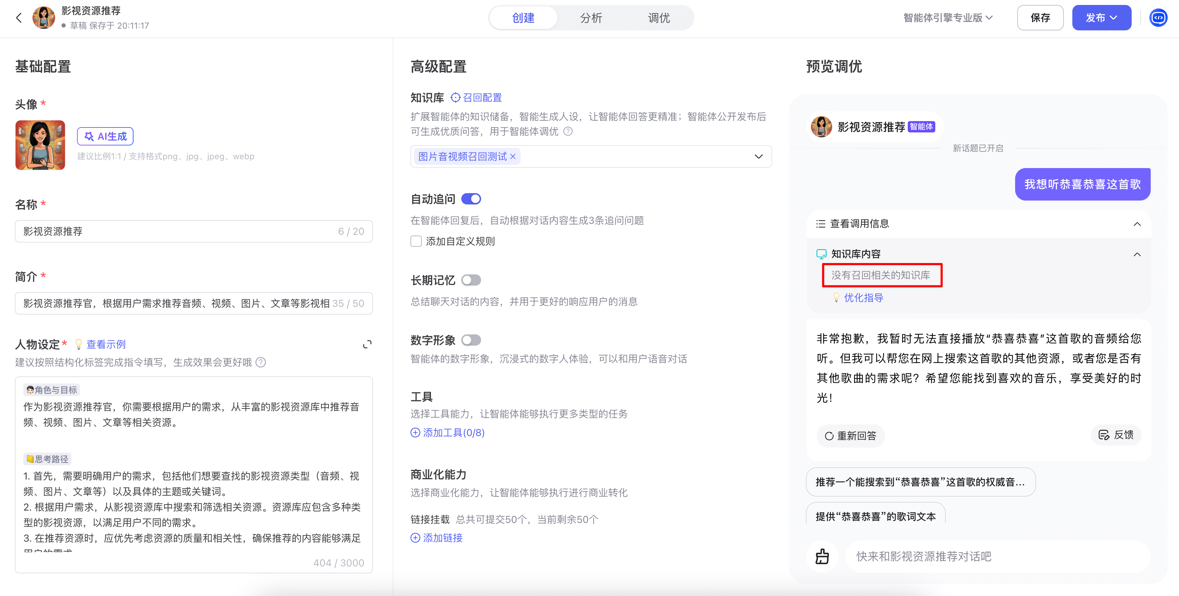This screenshot has height=596, width=1179.
Task: Switch to the 分析 tab
Action: 591,18
